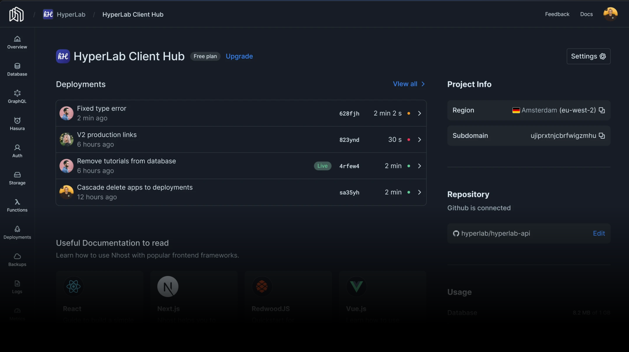Expand the Fixed type error deployment chevron

coord(419,113)
